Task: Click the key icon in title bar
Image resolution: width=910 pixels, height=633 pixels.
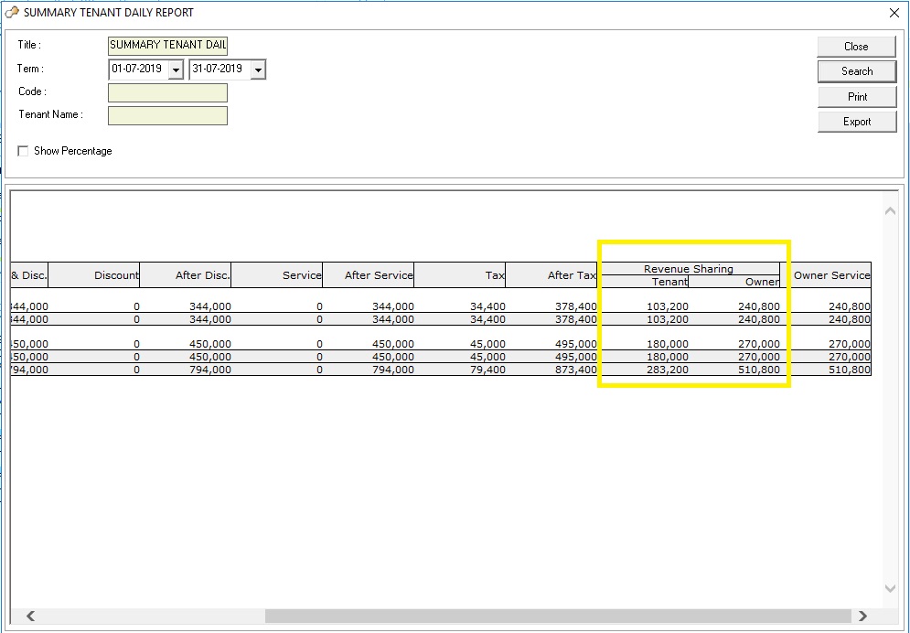Action: [x=12, y=13]
